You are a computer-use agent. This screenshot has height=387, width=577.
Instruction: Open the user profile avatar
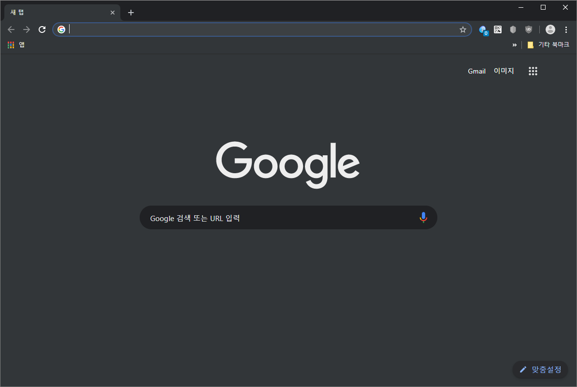pos(550,30)
